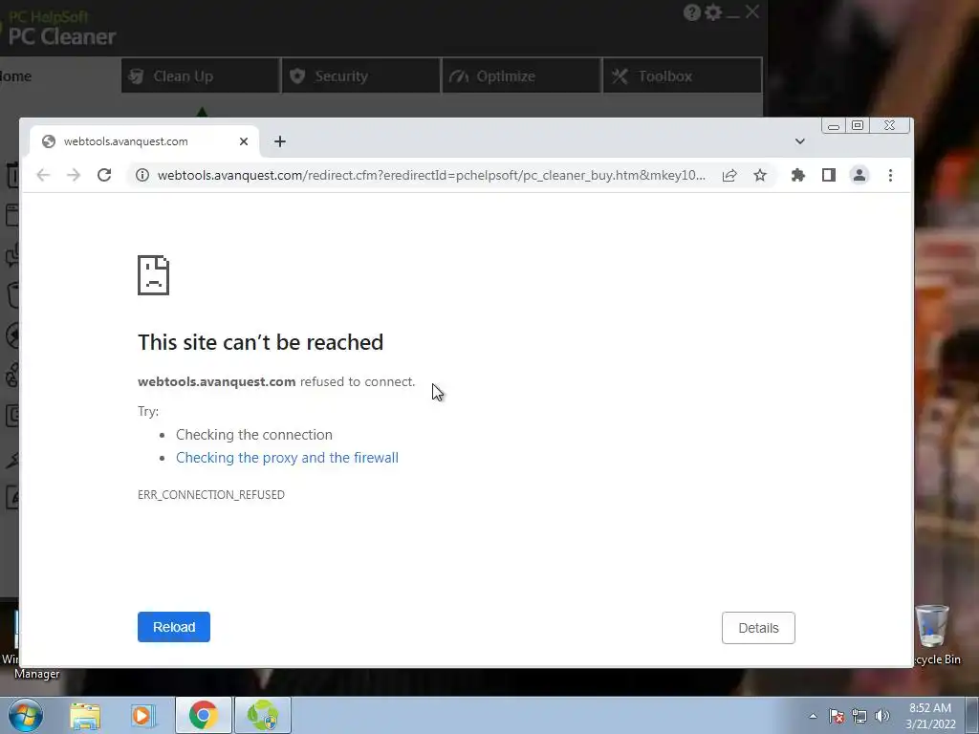Open the network tray icon

click(x=859, y=716)
